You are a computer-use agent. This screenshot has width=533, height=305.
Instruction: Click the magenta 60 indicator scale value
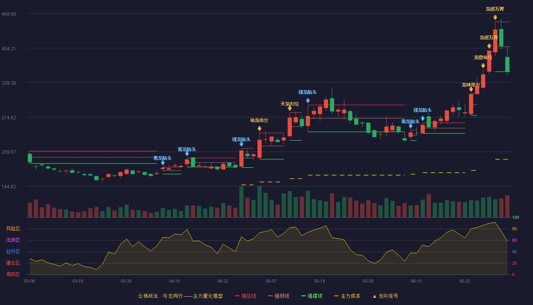514,240
